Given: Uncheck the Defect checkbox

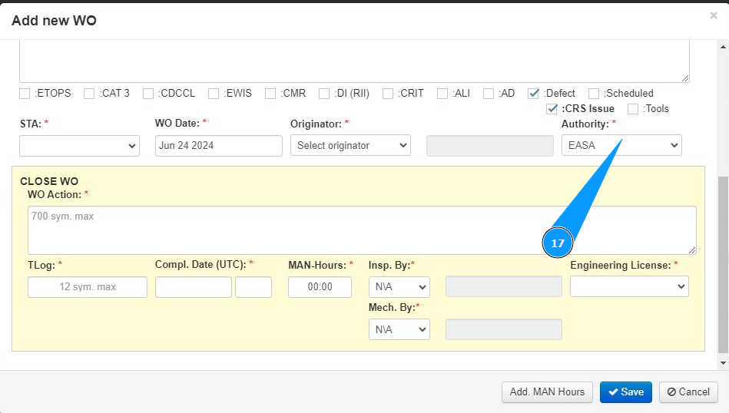Looking at the screenshot, I should (x=533, y=94).
